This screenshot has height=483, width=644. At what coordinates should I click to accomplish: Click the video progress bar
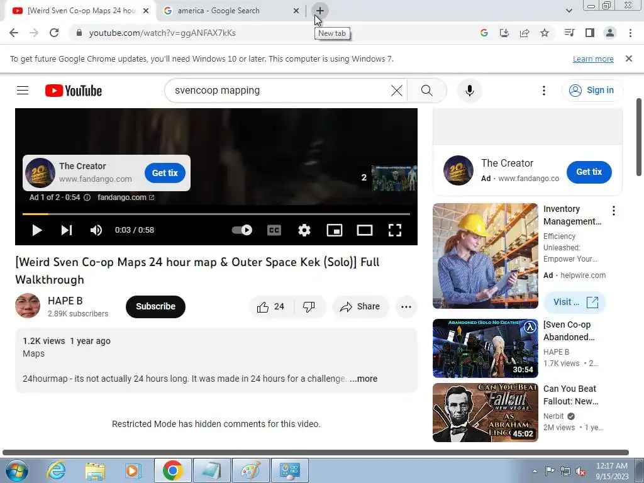pos(216,214)
